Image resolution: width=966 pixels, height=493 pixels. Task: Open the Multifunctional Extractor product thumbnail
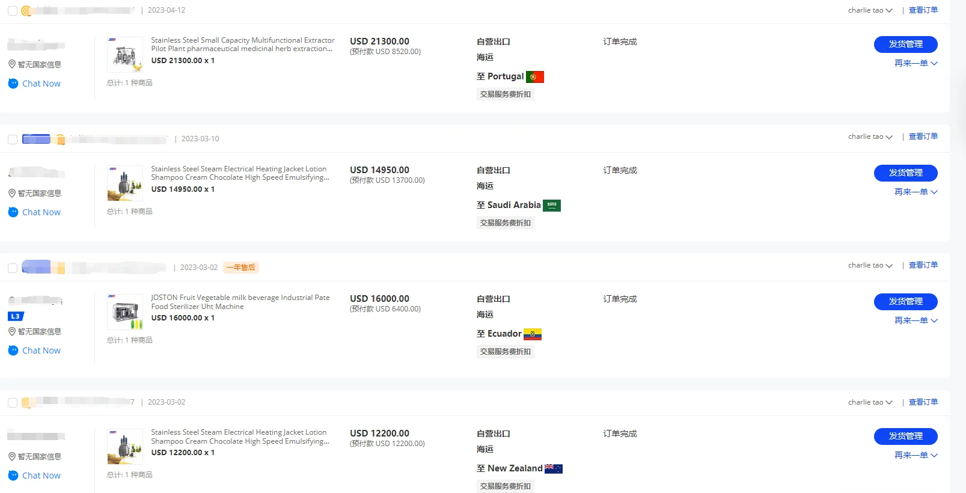[x=125, y=55]
